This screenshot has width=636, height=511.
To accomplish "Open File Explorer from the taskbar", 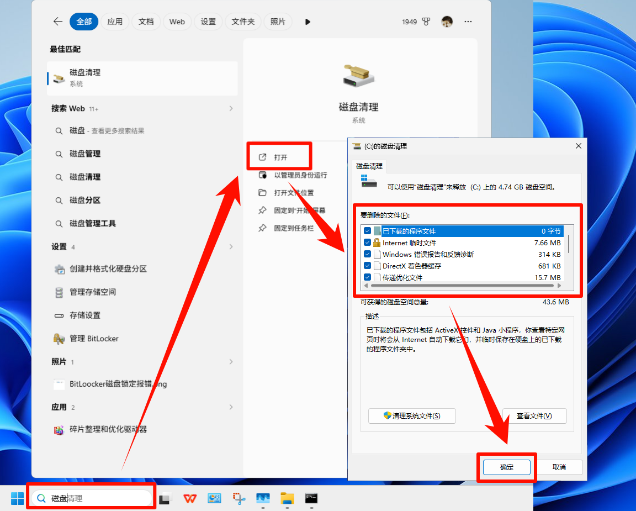I will point(287,498).
